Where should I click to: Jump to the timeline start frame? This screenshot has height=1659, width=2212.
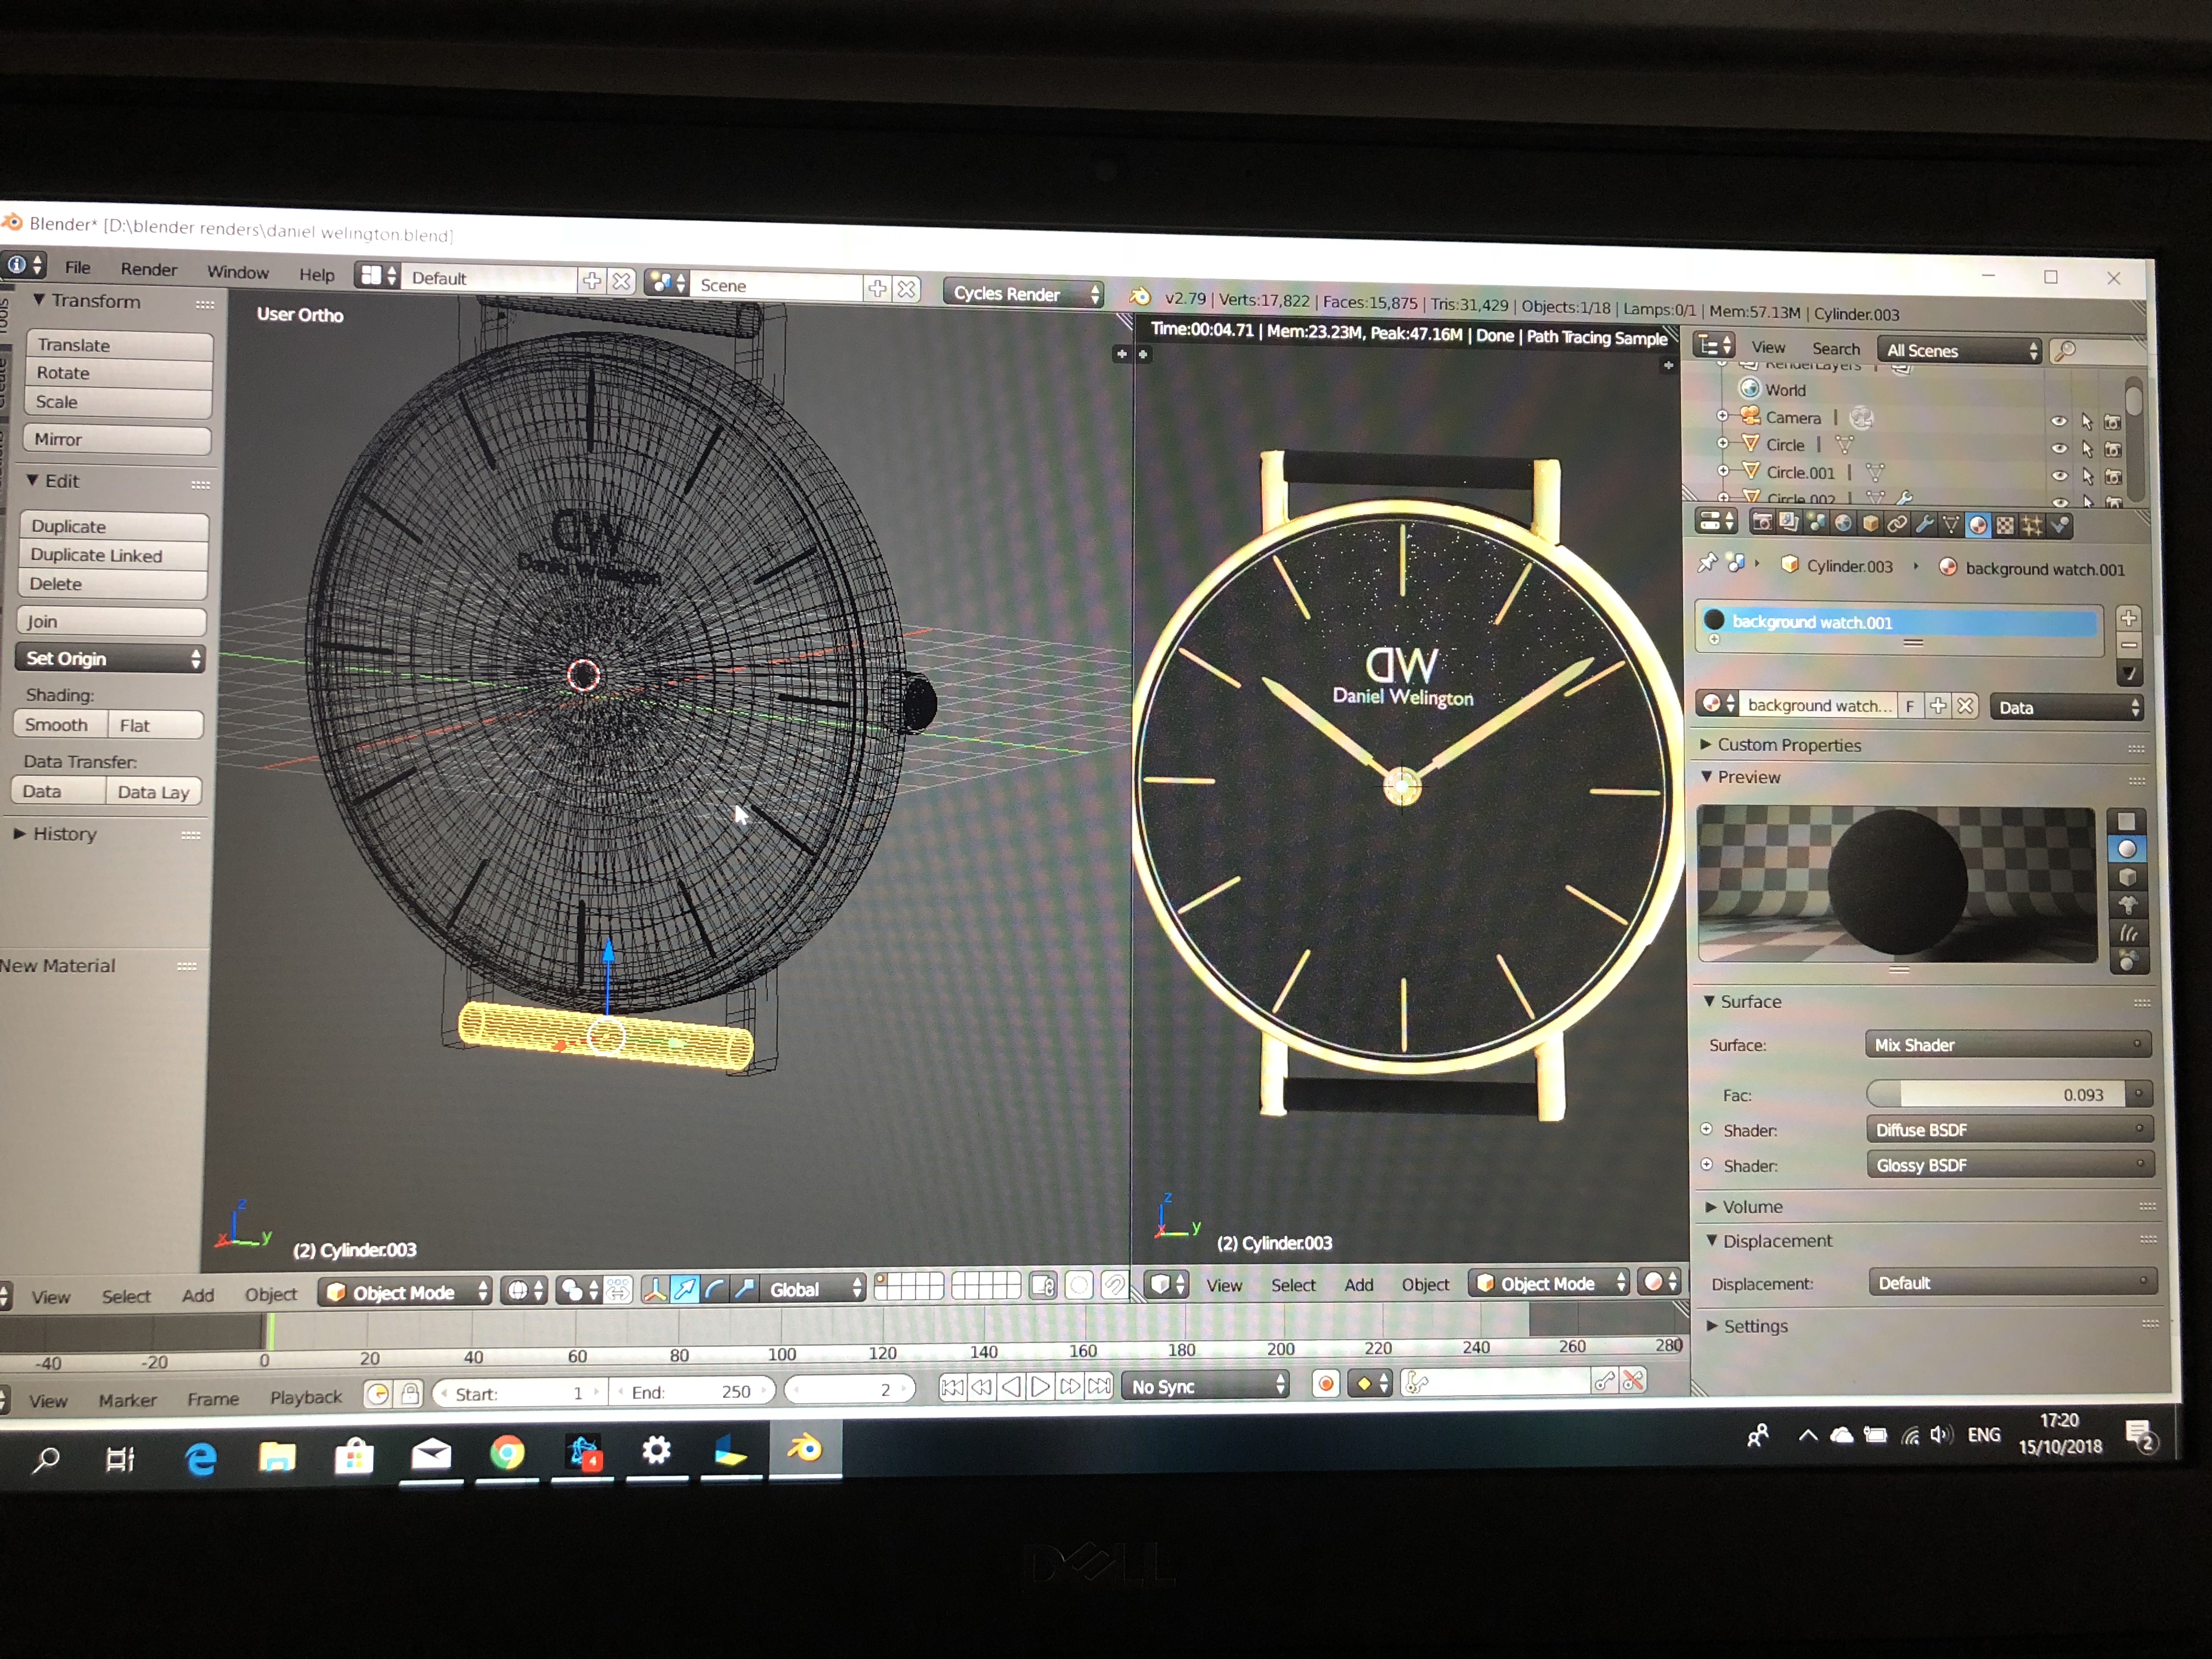pyautogui.click(x=952, y=1388)
